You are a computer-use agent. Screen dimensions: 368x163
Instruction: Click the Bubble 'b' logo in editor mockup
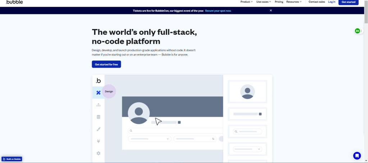coord(98,81)
